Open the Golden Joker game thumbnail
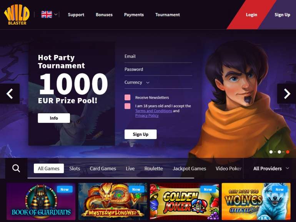Viewport: 296px width, 222px height. [x=184, y=201]
